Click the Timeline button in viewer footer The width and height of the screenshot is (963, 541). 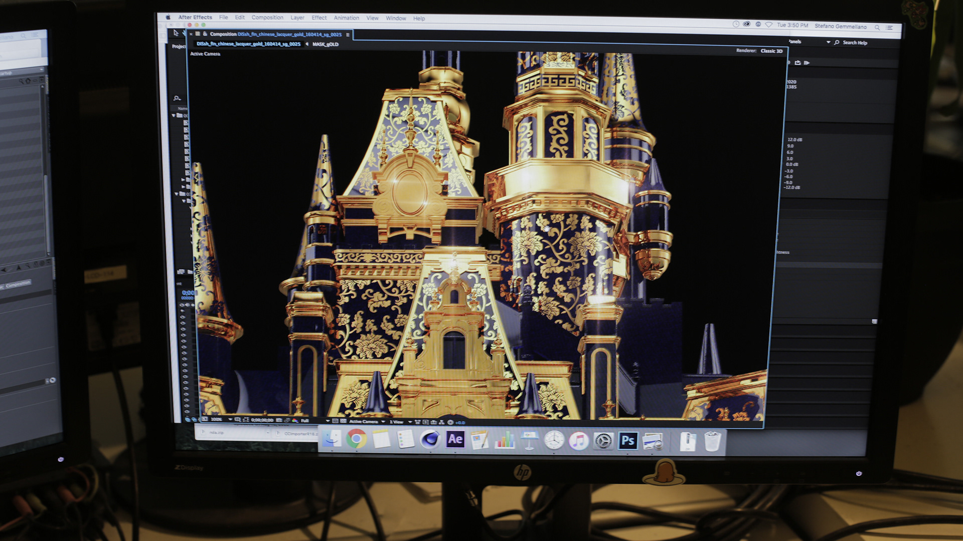(x=433, y=422)
